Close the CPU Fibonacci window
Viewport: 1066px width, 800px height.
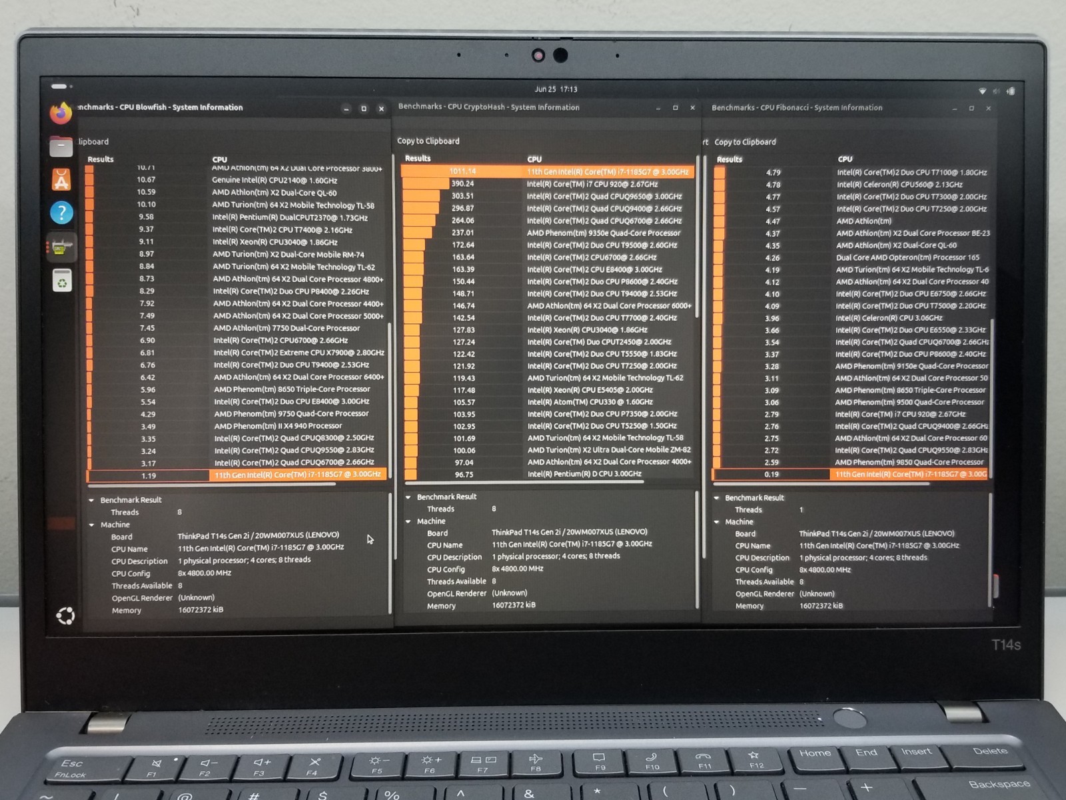pyautogui.click(x=989, y=109)
